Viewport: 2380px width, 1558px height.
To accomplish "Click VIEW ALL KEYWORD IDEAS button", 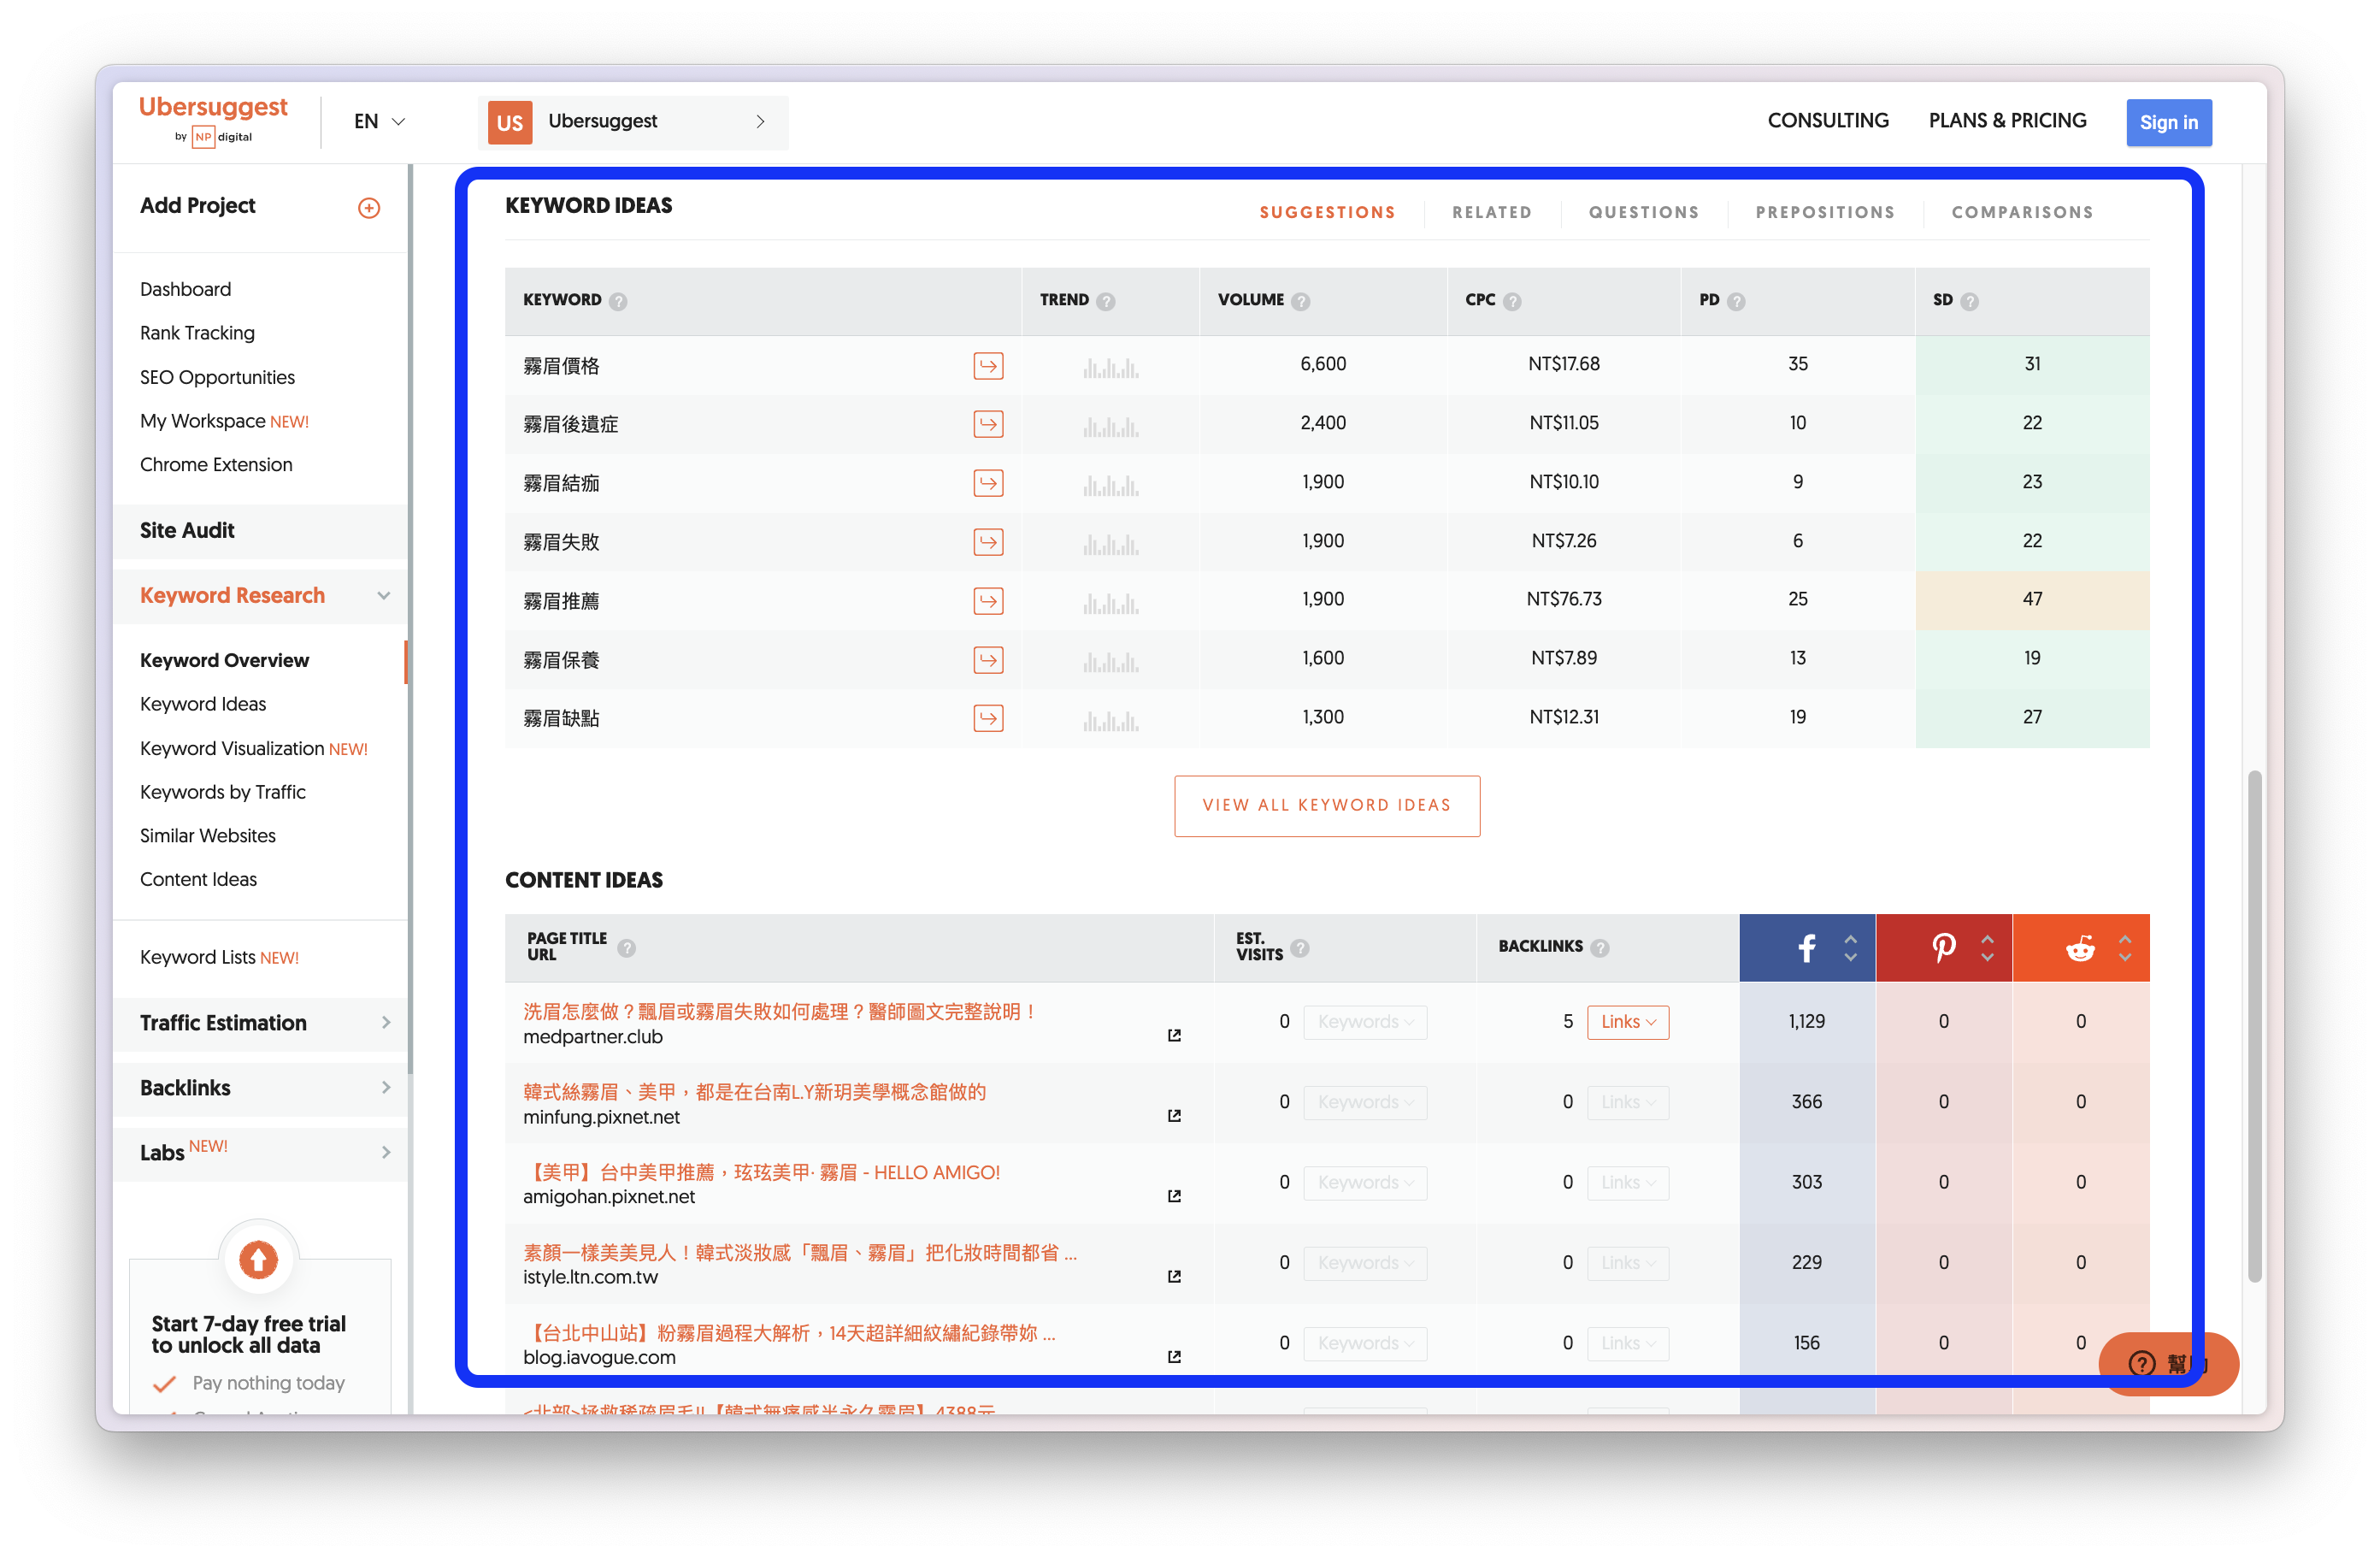I will pos(1326,805).
